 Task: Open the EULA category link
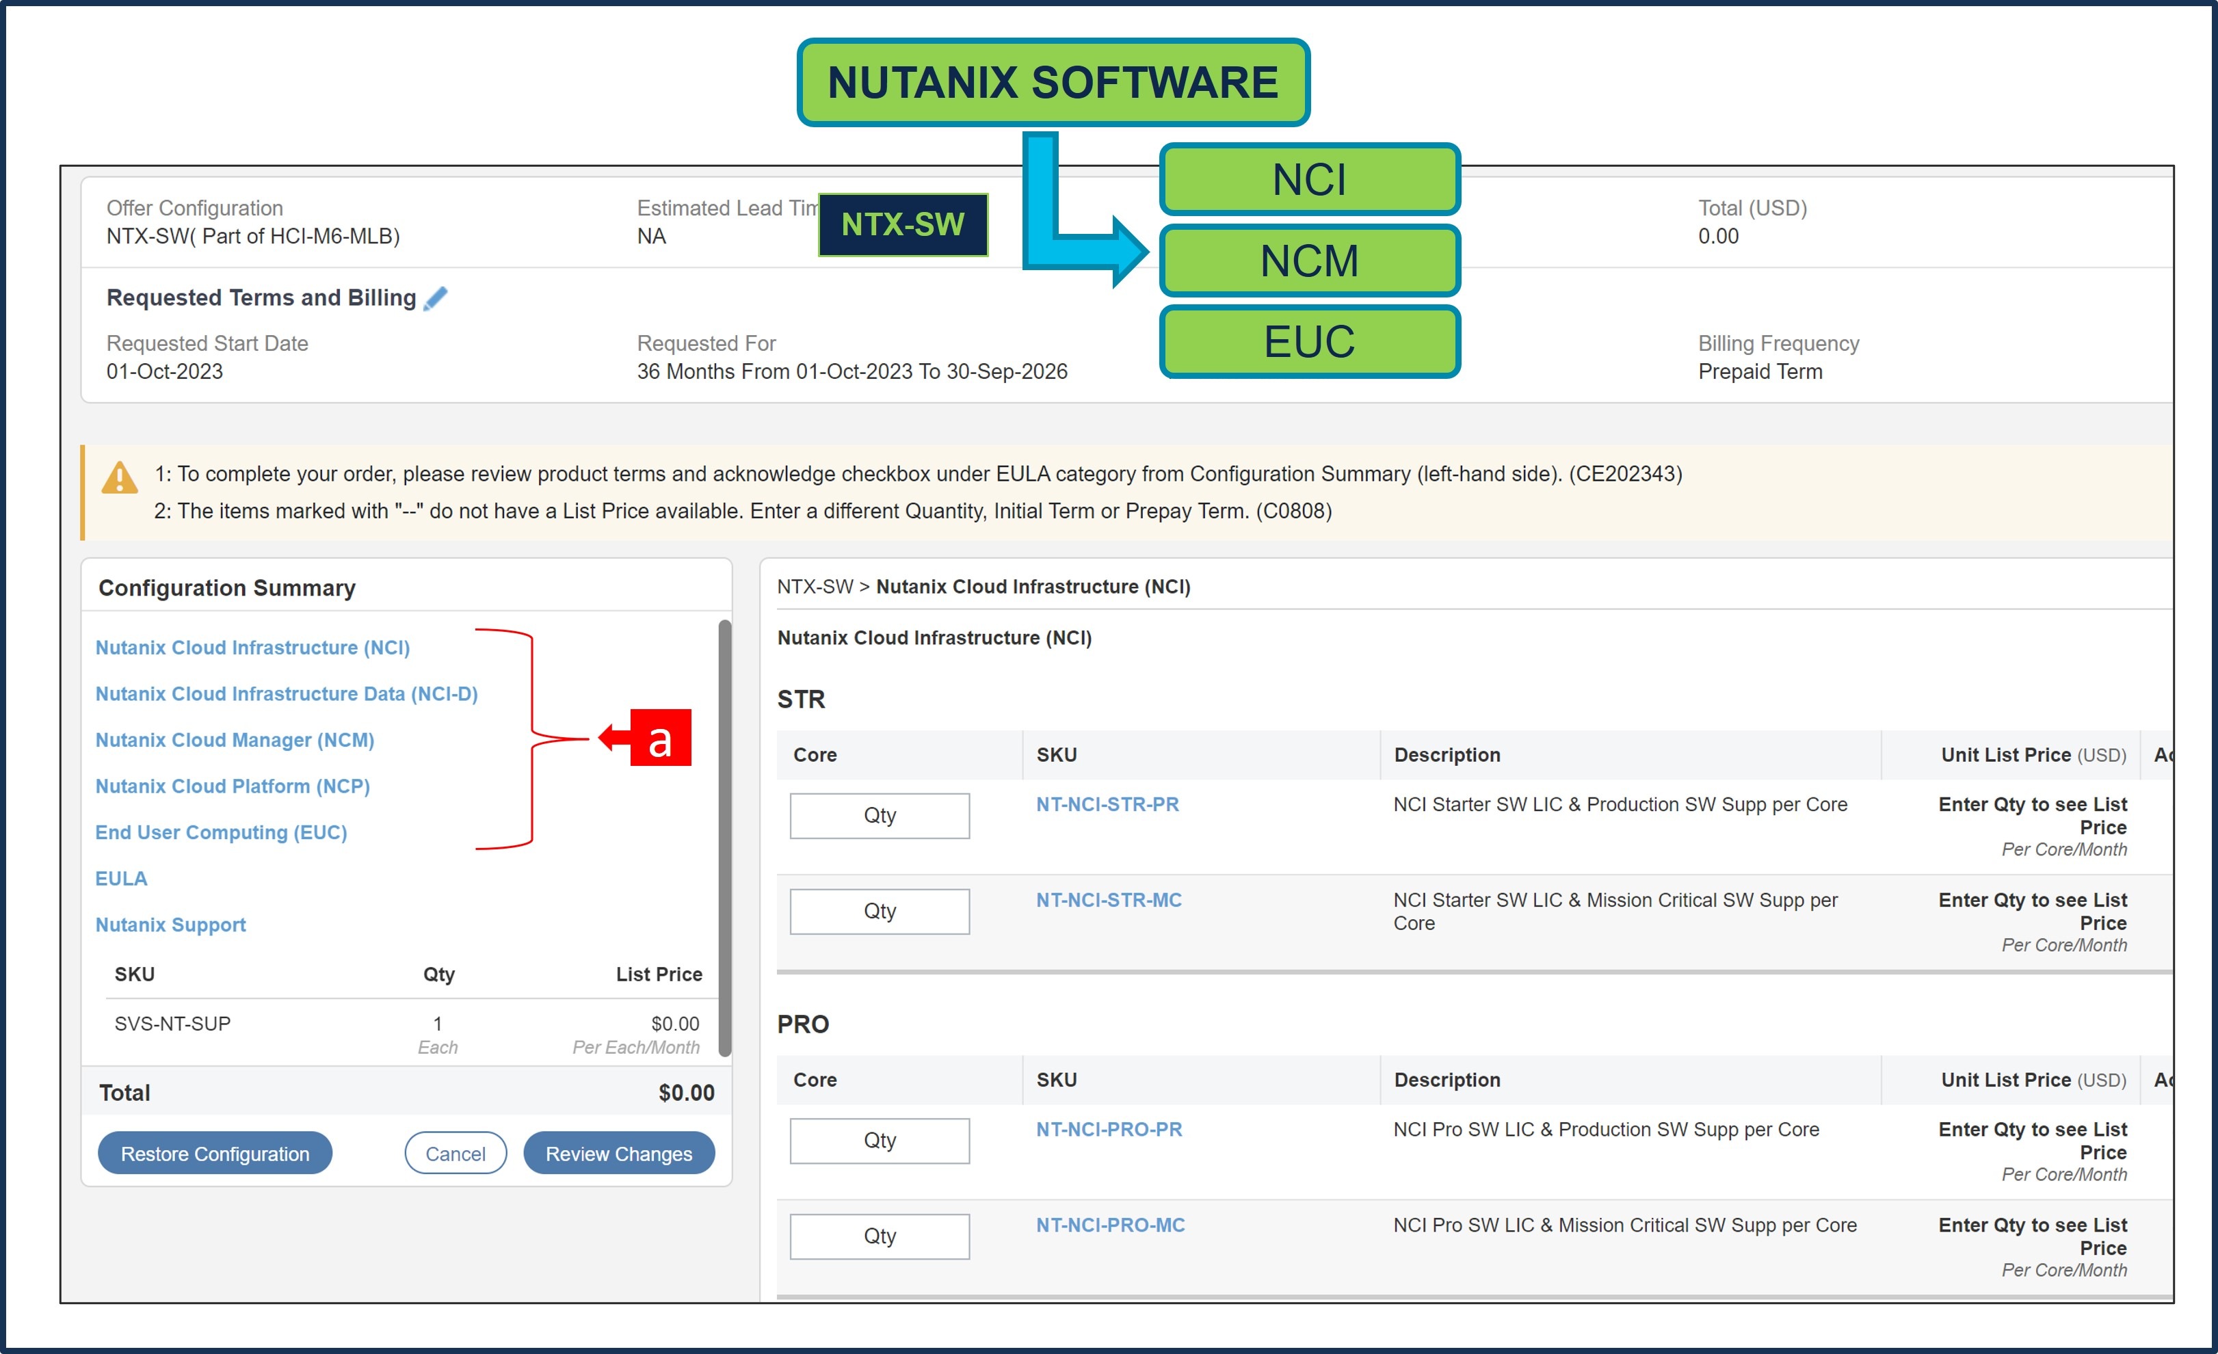(x=122, y=878)
